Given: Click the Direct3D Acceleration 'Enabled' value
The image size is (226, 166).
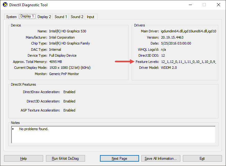Looking at the screenshot, I should [69, 101].
